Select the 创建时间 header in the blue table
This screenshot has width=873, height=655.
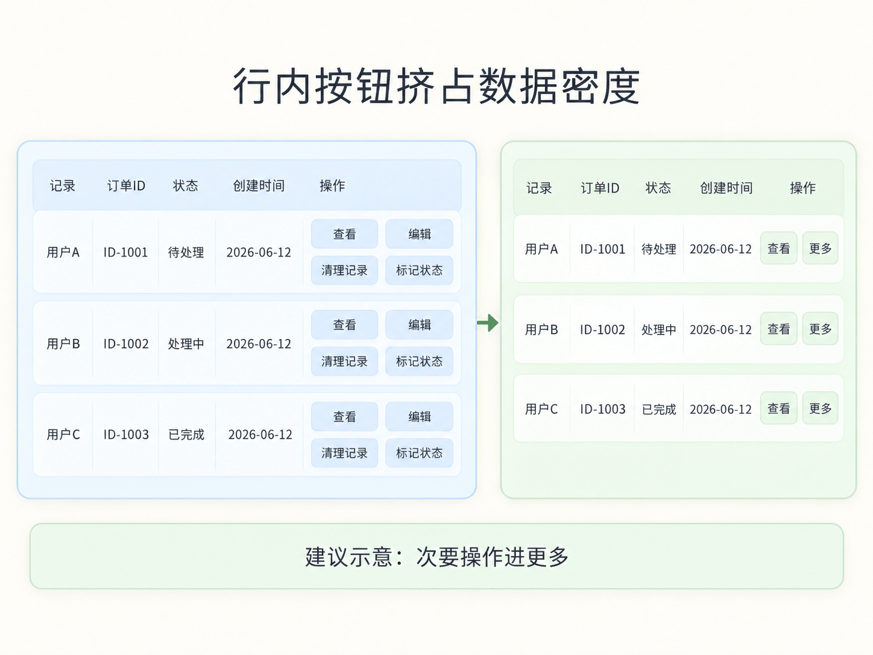pyautogui.click(x=259, y=186)
